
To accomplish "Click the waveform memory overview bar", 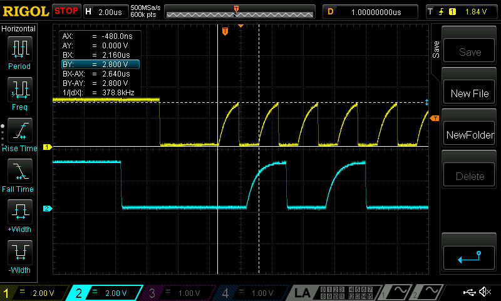I will 240,12.
